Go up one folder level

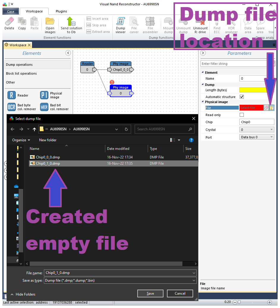(34, 129)
